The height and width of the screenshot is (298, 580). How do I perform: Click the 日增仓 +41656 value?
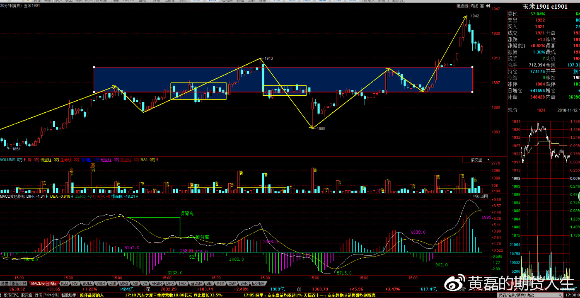(537, 90)
